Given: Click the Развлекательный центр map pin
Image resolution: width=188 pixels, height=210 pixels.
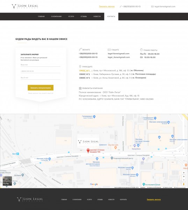Looking at the screenshot, I should click(x=112, y=158).
